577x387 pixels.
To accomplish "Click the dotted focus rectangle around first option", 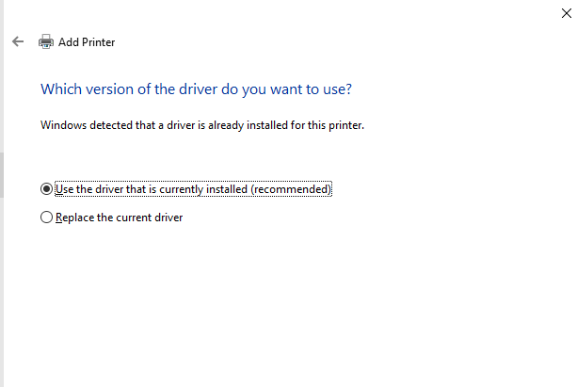I will (x=193, y=189).
